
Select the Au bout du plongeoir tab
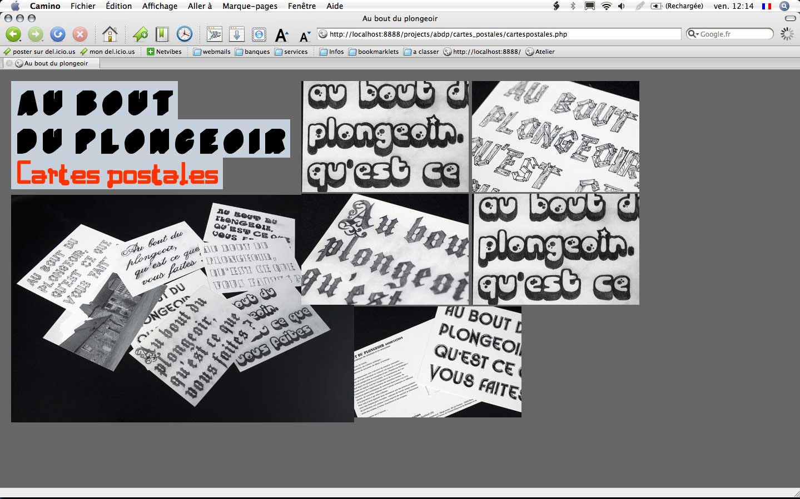coord(52,63)
